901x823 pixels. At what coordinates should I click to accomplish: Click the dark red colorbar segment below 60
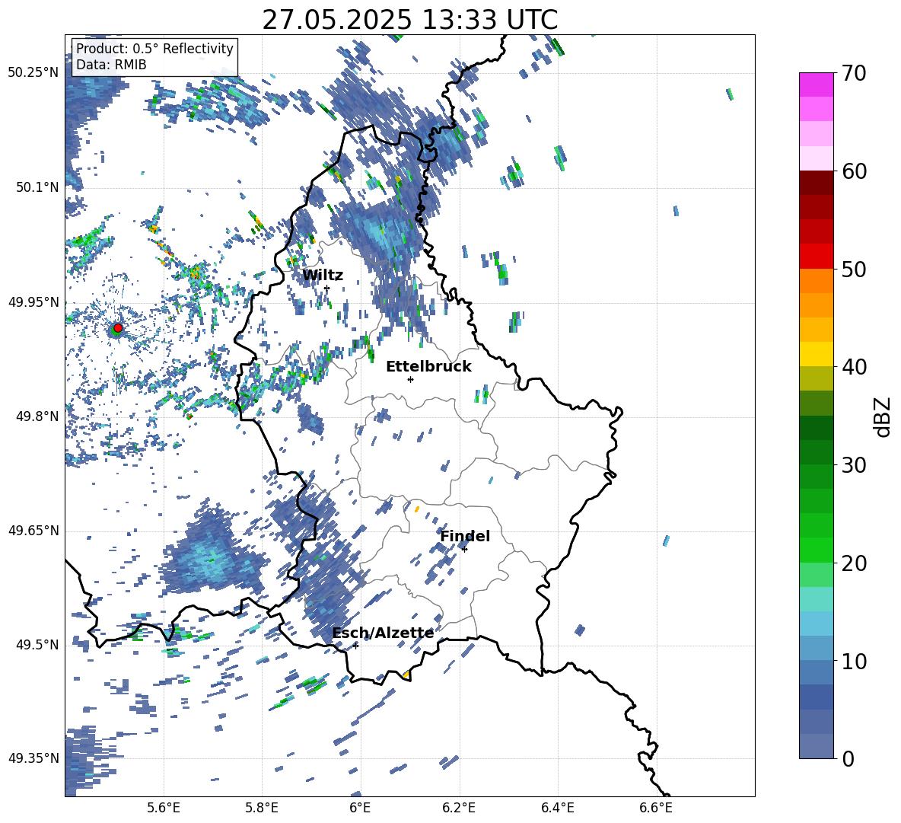pyautogui.click(x=816, y=183)
